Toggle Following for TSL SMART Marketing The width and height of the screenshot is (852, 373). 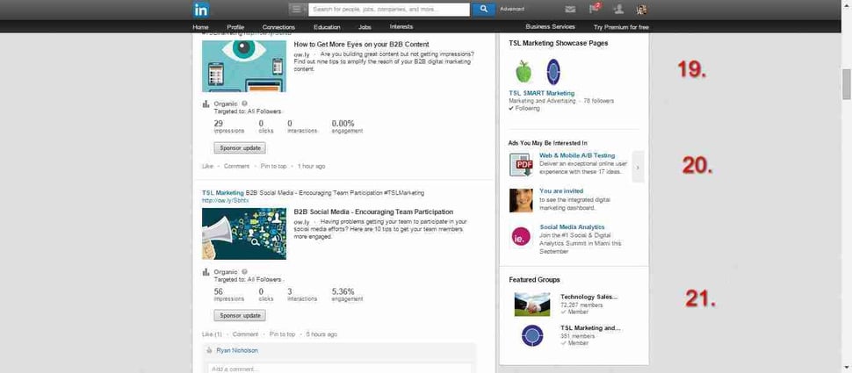click(x=524, y=109)
